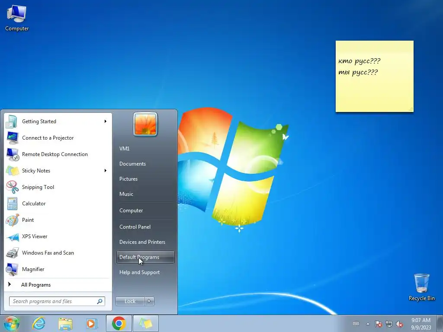Click "Remote Desktop Connection" label text
Viewport: 443px width, 332px height.
click(x=55, y=154)
